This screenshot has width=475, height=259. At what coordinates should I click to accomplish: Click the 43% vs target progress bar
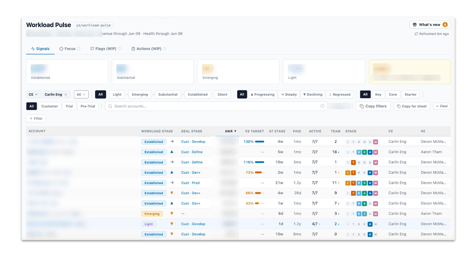point(260,203)
